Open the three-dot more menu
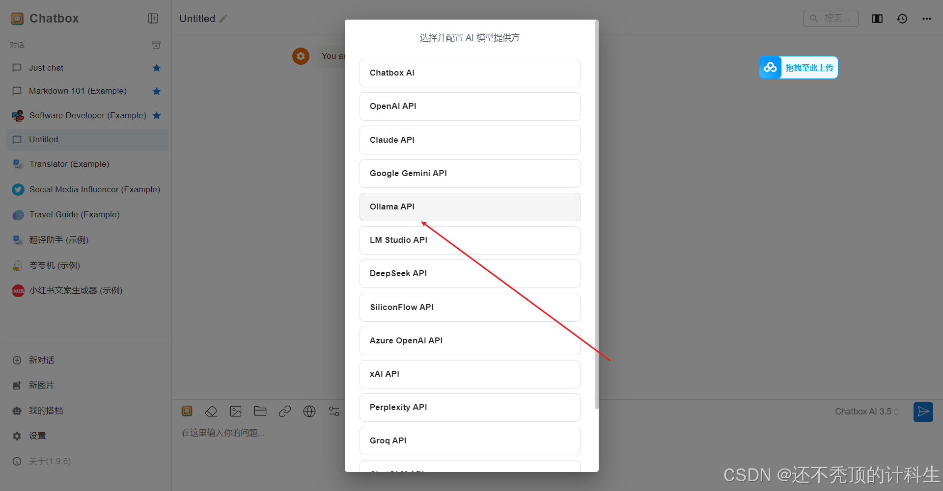Viewport: 943px width, 491px height. pyautogui.click(x=927, y=19)
